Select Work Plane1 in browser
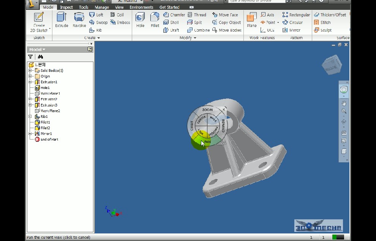The height and width of the screenshot is (241, 376). tap(47, 94)
